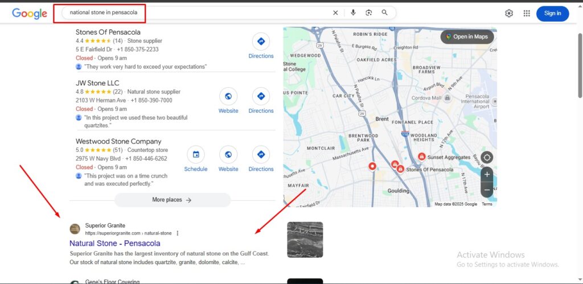Click the page vertical scrollbar
583x284 pixels.
tap(580, 67)
